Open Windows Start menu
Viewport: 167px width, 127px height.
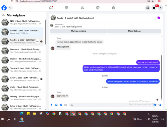(2, 119)
